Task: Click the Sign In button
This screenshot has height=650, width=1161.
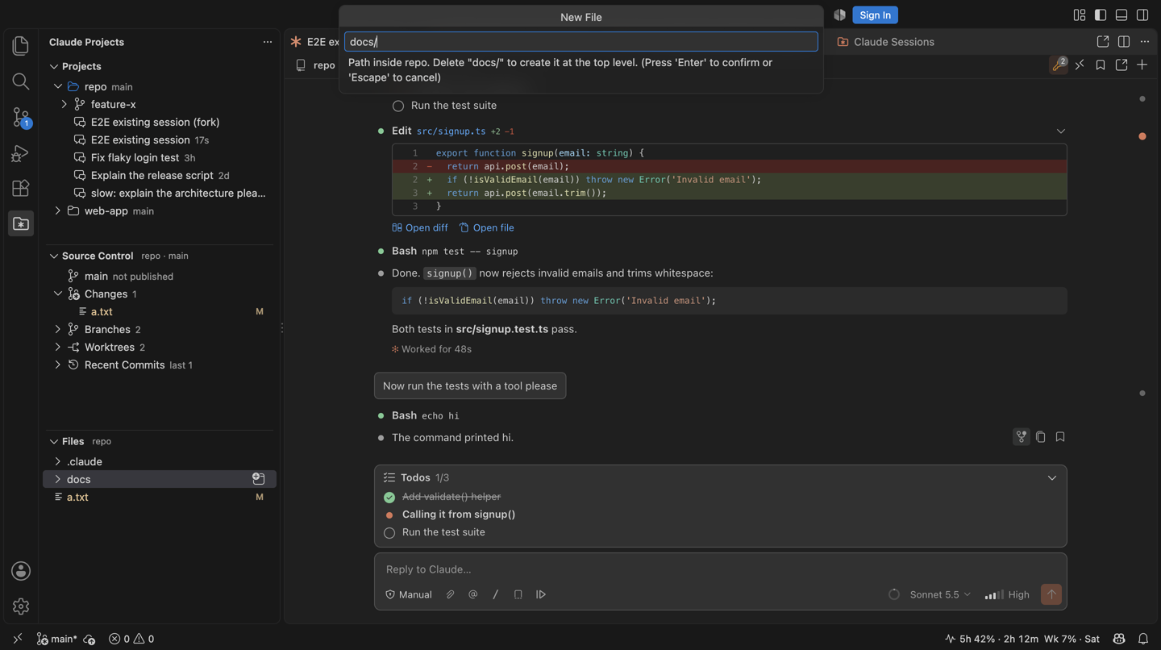Action: (x=875, y=15)
